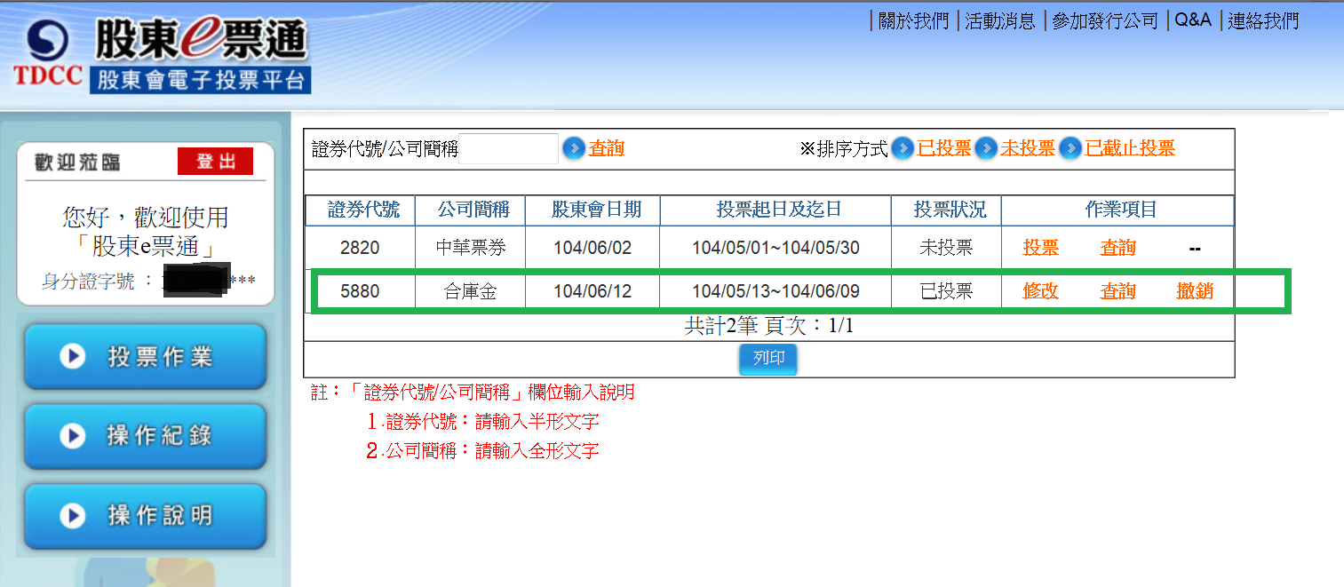Click the 已投票 status in 5880 row
Image resolution: width=1344 pixels, height=587 pixels.
[x=947, y=290]
